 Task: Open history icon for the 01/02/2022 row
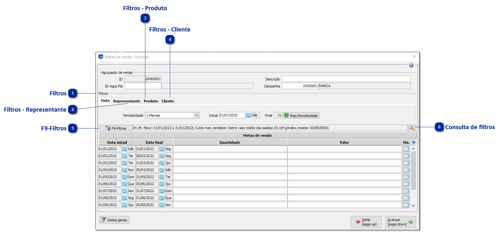click(x=406, y=156)
